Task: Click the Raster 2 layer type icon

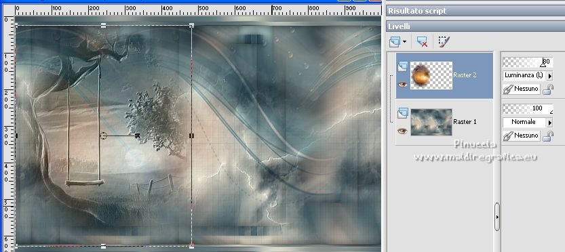Action: [402, 66]
